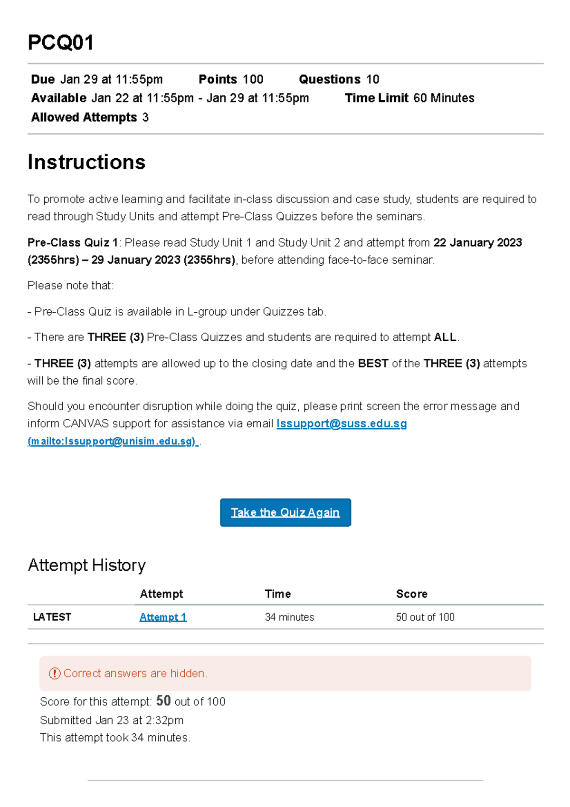Screen dimensions: 570x807
Task: Click the 50 out of 100 table cell
Action: tap(425, 617)
